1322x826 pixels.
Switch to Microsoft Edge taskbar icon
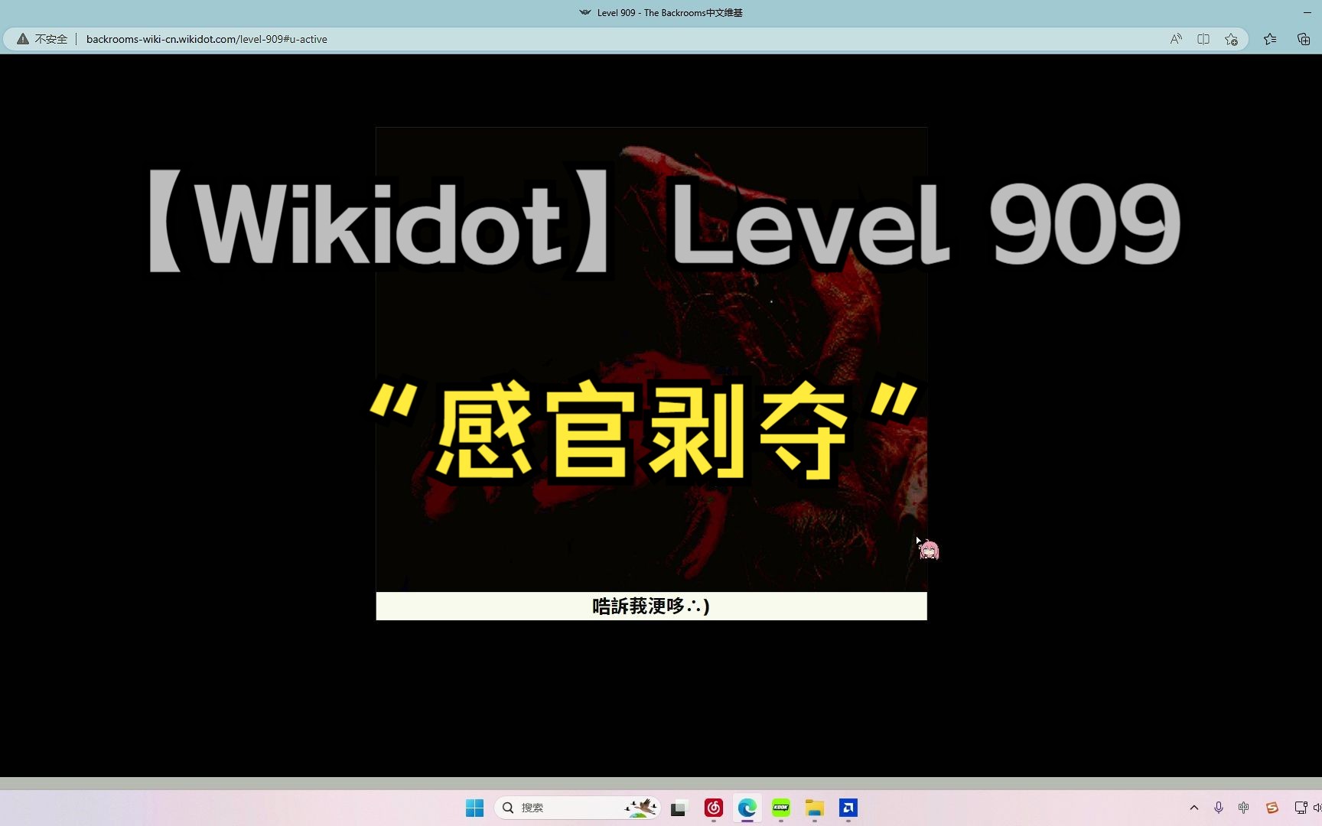pyautogui.click(x=747, y=808)
